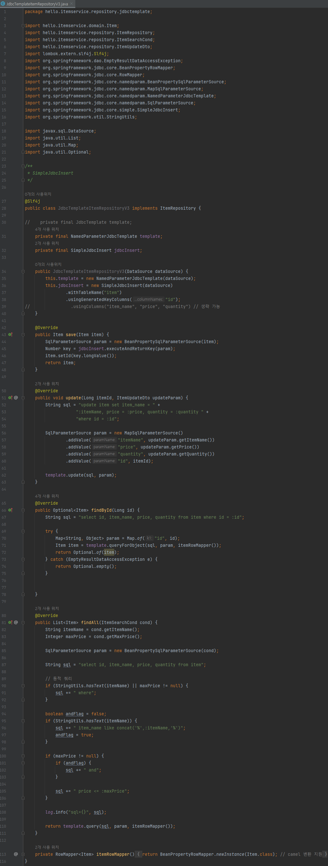Click implements-method gutter icon beside findById method
The height and width of the screenshot is (866, 328).
pyautogui.click(x=10, y=510)
